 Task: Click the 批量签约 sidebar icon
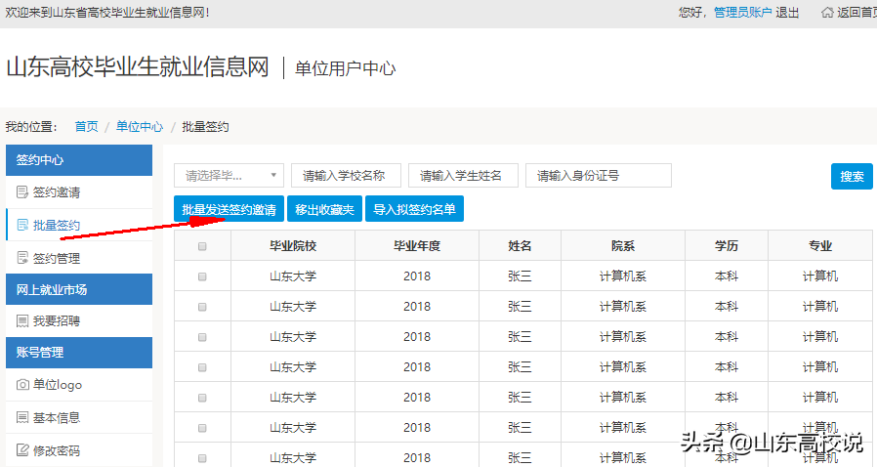pos(22,226)
